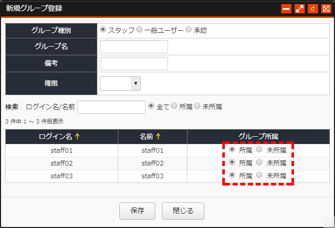Select 一般ユーザー as the group type
Screen dimensions: 335x228
pos(139,29)
